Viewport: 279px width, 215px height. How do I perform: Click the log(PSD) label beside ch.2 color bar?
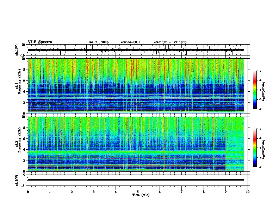(x=264, y=150)
